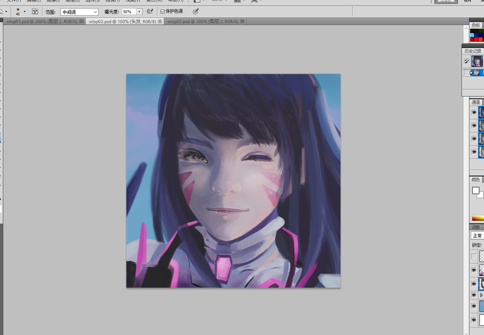Viewport: 484px width, 335px height.
Task: Click the background color swatch in the color panel
Action: pyautogui.click(x=481, y=195)
